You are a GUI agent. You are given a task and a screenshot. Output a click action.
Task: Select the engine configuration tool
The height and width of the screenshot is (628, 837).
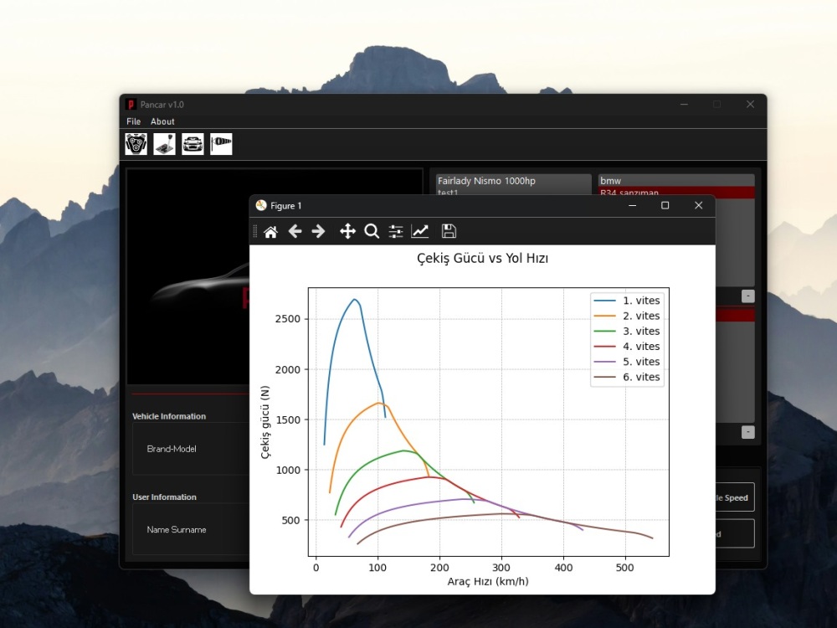click(135, 143)
